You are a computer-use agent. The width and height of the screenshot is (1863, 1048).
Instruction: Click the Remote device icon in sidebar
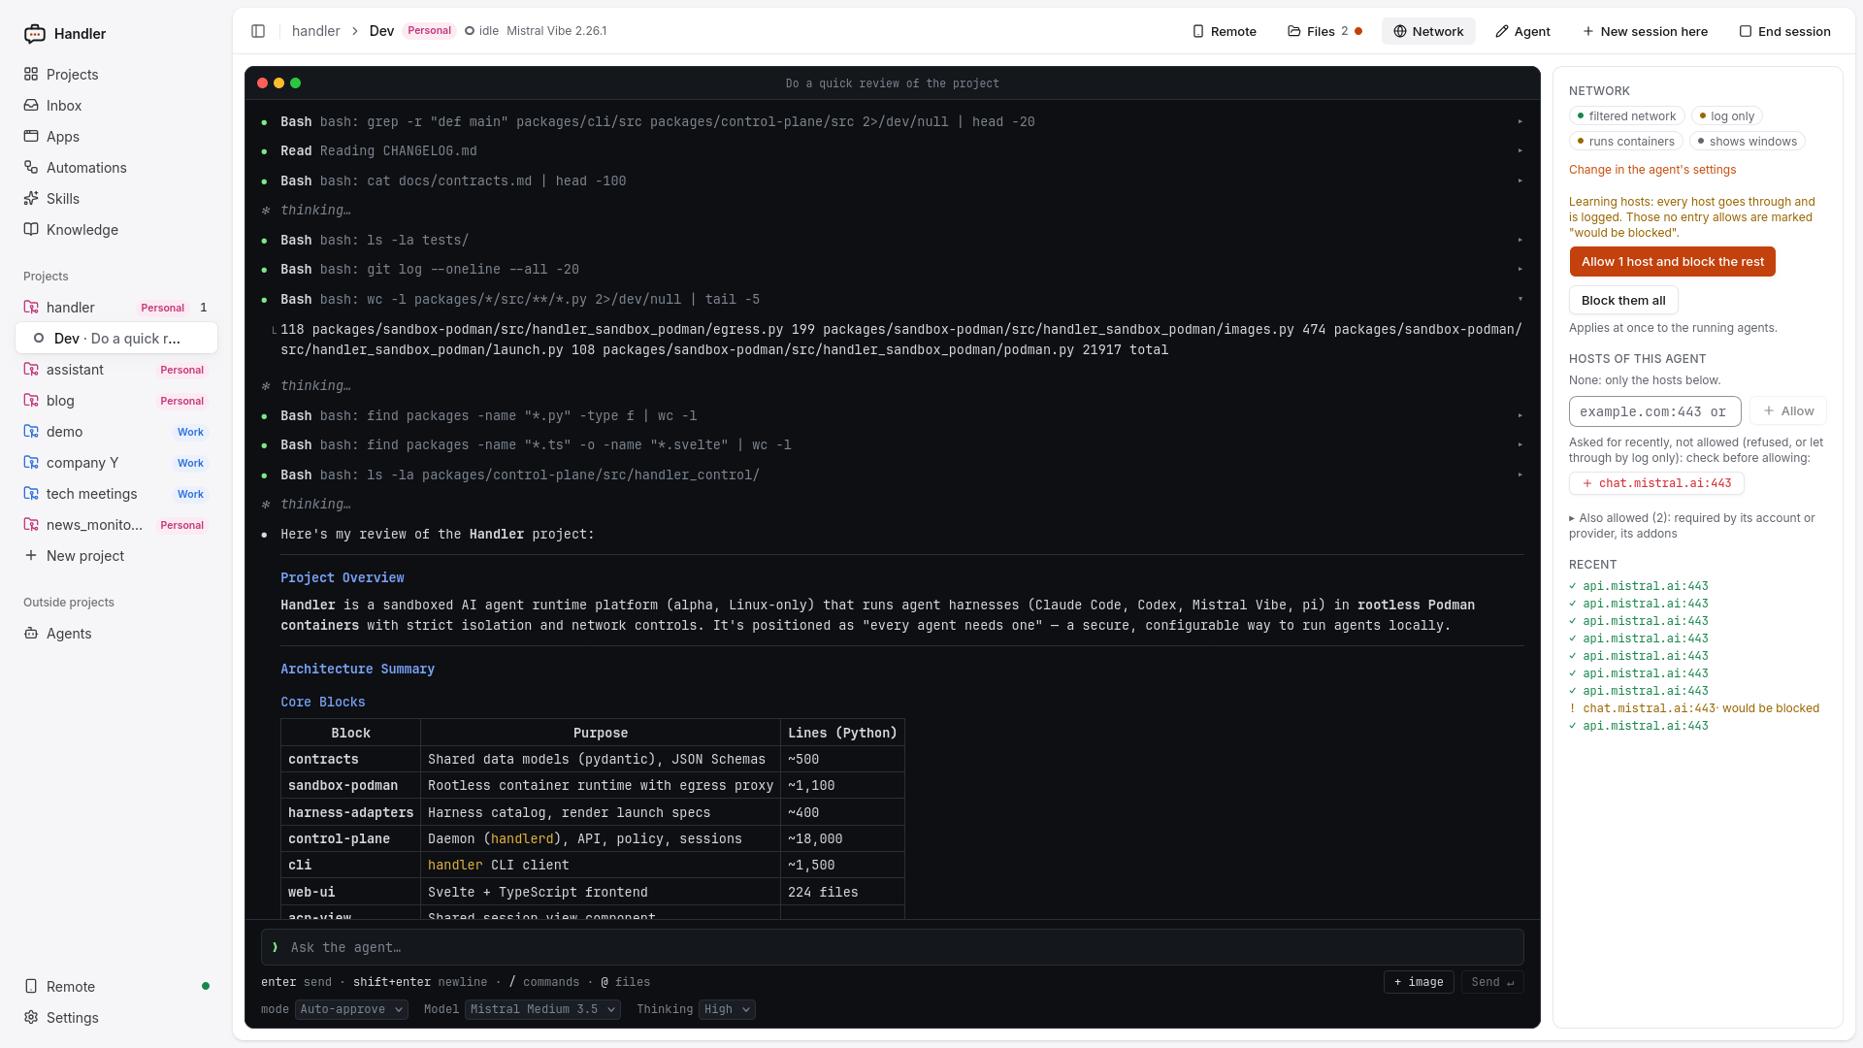pyautogui.click(x=31, y=987)
